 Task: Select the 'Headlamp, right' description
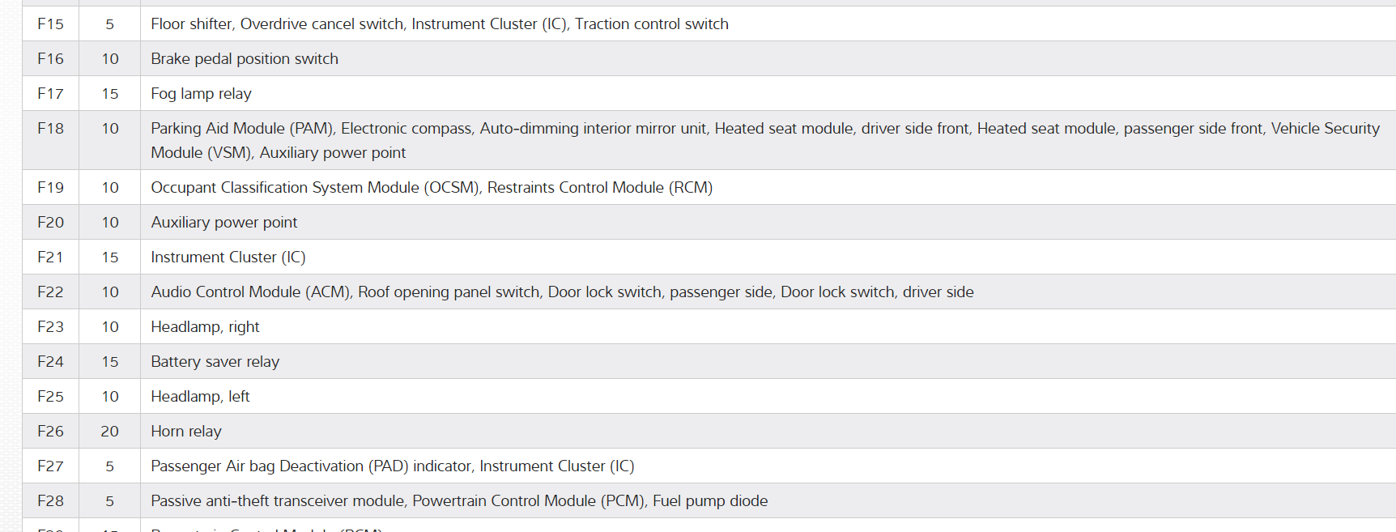(x=205, y=327)
